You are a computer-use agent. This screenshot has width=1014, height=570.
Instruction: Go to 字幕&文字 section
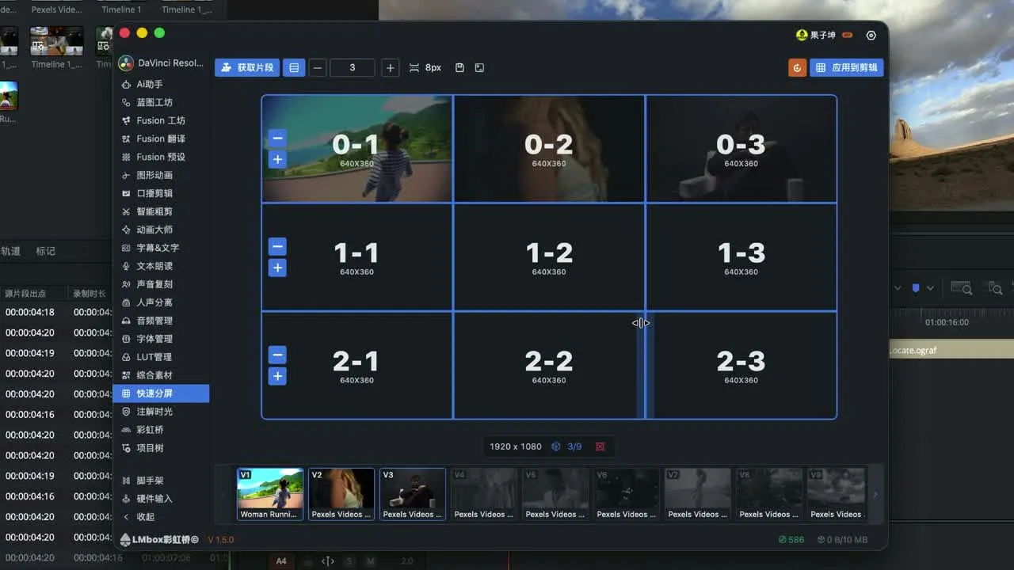click(162, 248)
